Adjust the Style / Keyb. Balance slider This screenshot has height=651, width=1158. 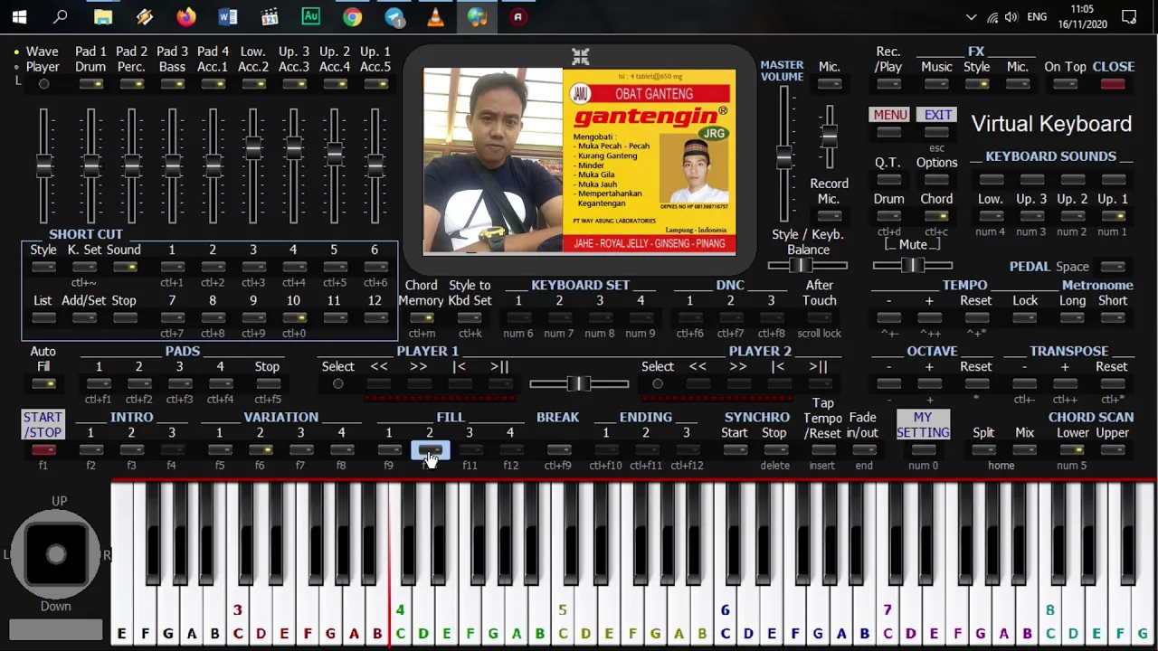(800, 266)
